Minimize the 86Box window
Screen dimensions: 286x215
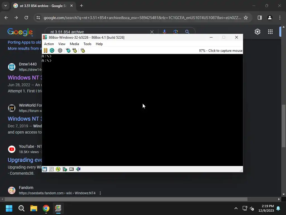(x=211, y=37)
